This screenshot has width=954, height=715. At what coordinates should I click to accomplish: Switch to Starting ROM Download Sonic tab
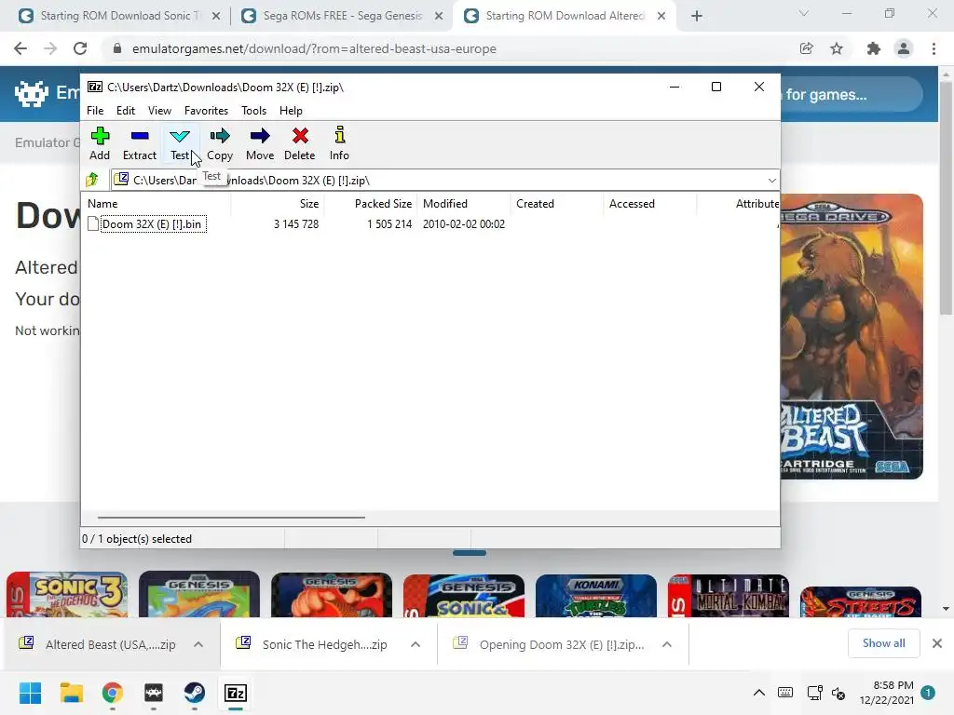tap(120, 16)
